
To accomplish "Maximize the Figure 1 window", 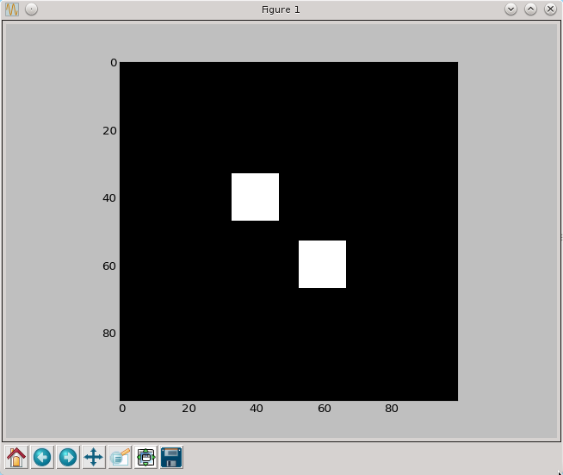I will click(530, 9).
